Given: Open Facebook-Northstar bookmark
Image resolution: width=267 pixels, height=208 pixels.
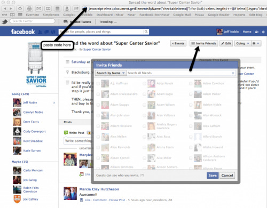Looking at the screenshot, I should (x=154, y=15).
